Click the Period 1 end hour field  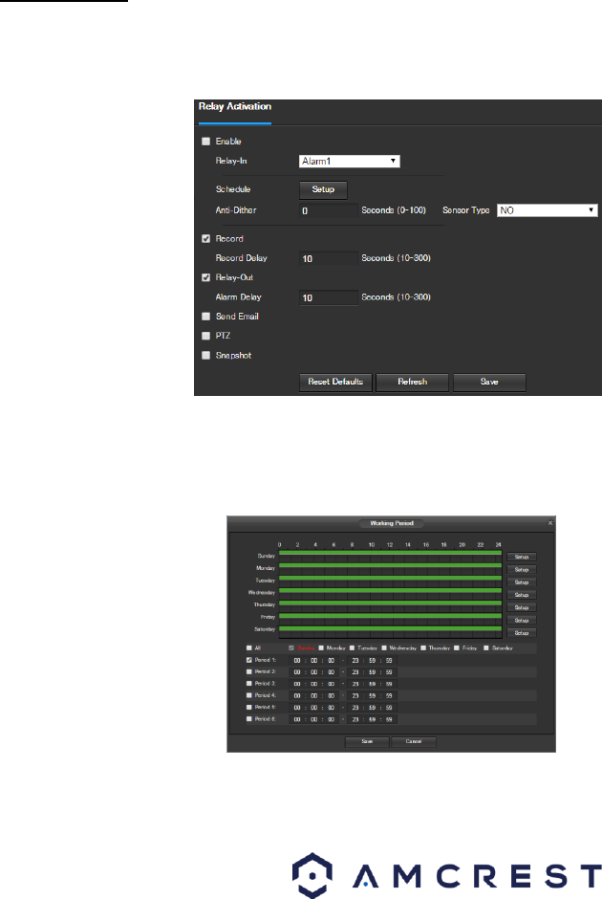[x=355, y=661]
